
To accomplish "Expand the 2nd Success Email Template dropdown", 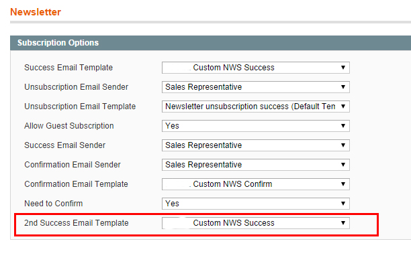I will (255, 223).
